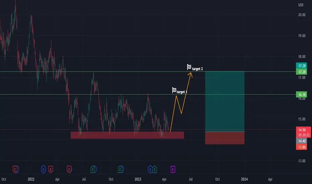Viewport: 312px width, 184px height.
Task: Click the 2023 time axis label
Action: [138, 179]
